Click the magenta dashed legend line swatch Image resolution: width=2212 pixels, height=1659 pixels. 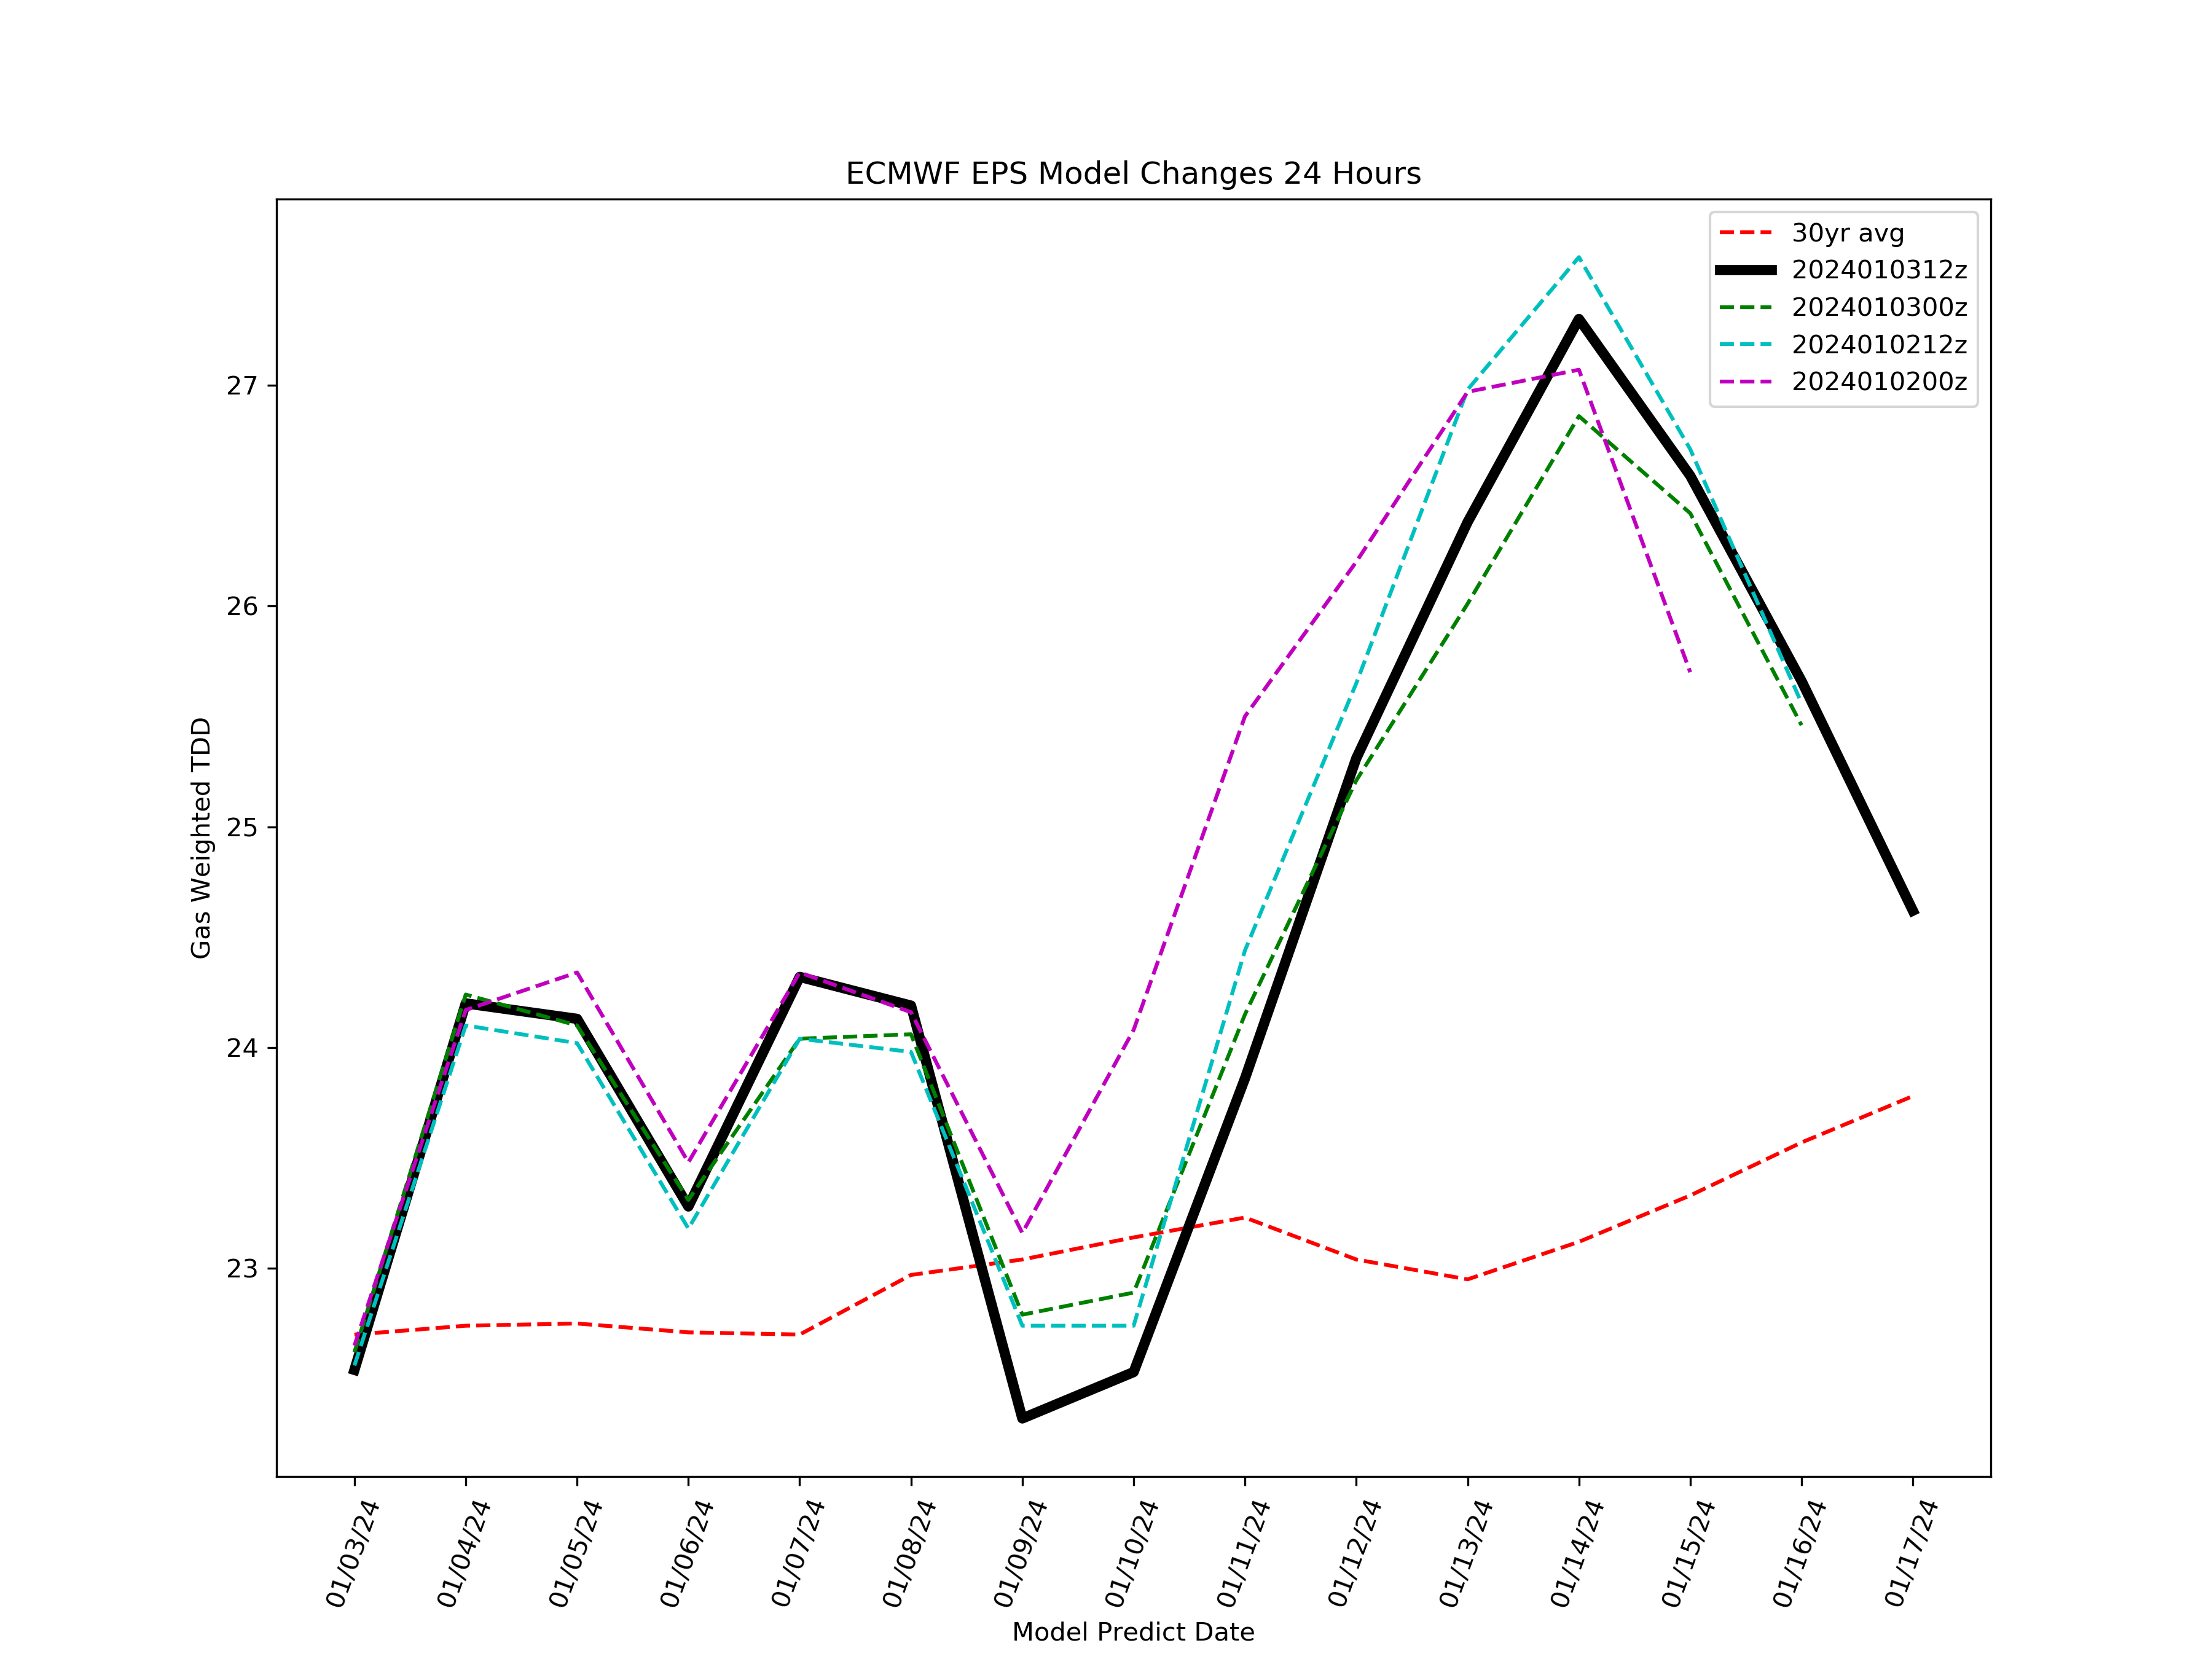1746,382
